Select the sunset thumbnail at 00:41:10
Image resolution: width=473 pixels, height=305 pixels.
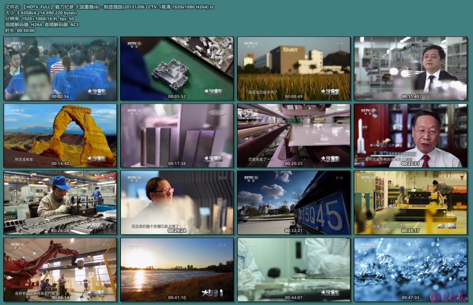177,270
